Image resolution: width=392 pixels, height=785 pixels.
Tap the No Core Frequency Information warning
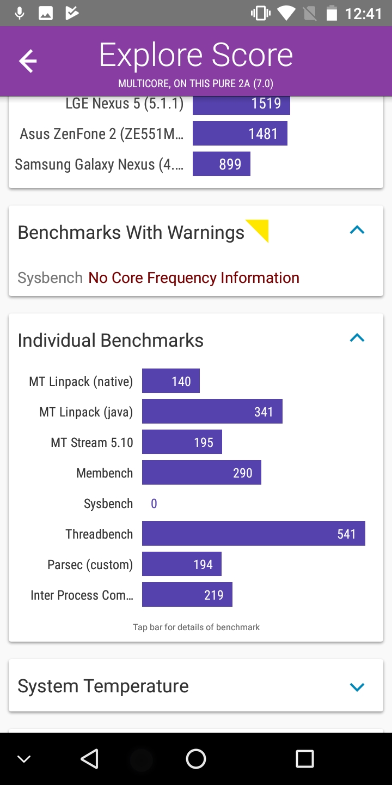194,278
